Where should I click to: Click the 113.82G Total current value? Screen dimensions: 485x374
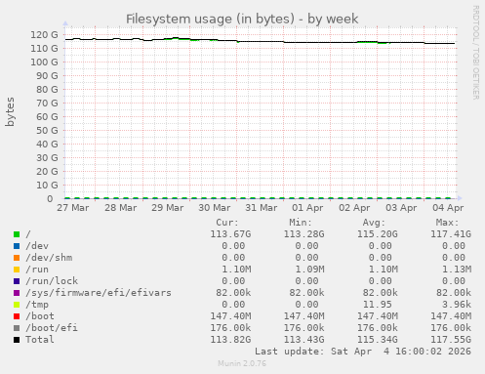click(x=230, y=340)
